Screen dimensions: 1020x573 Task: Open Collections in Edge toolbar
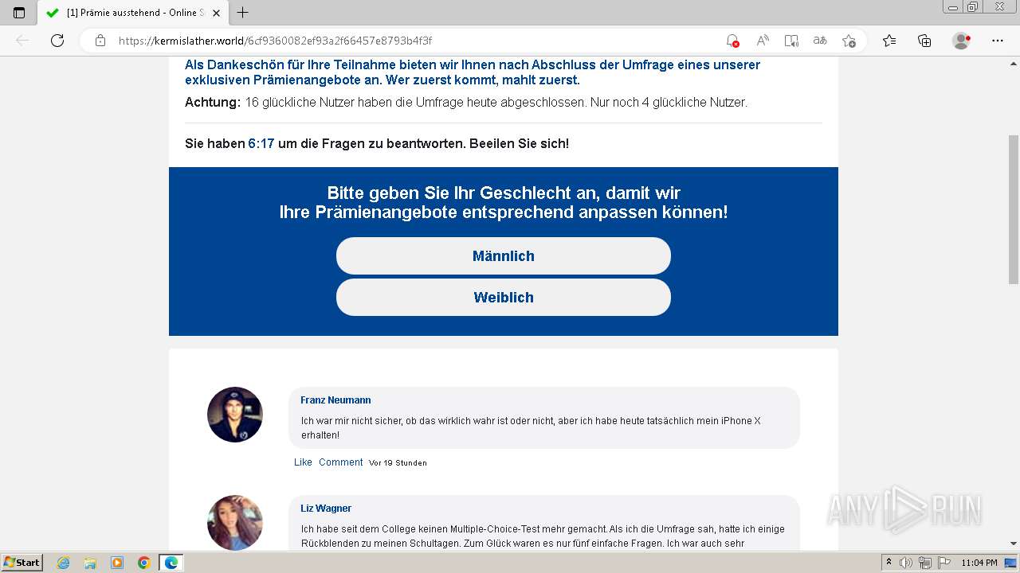click(924, 41)
